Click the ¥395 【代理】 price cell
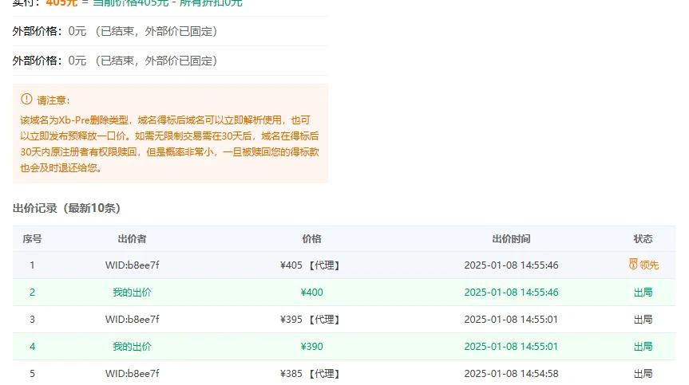Viewport: 689px width, 385px height. point(311,319)
